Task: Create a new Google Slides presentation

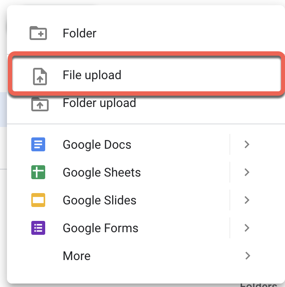Action: pos(118,200)
